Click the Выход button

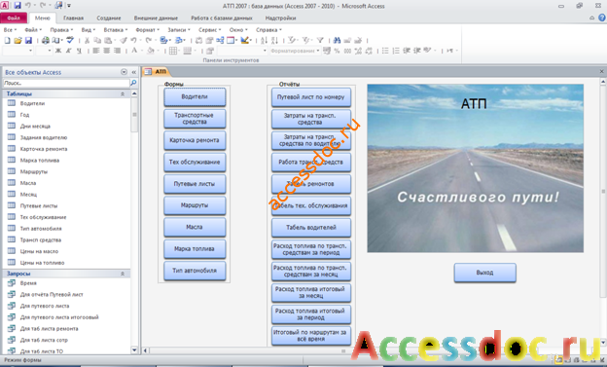(x=484, y=273)
